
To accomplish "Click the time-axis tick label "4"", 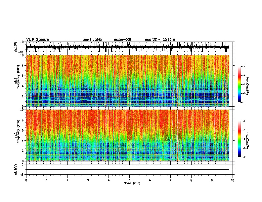I will [109, 180].
